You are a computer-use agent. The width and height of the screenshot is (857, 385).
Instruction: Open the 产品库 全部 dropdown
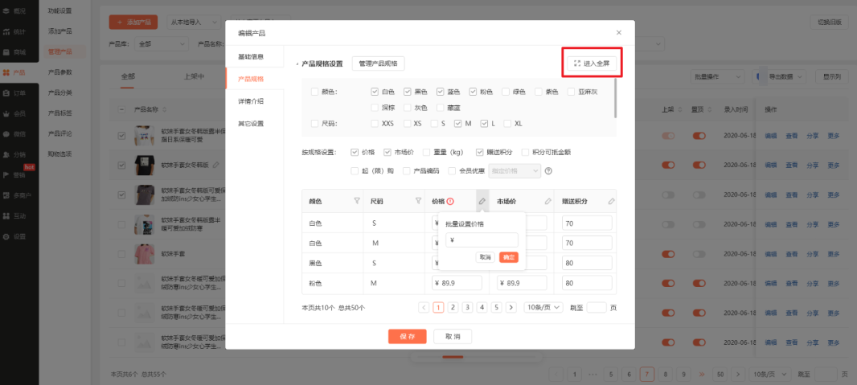coord(162,43)
